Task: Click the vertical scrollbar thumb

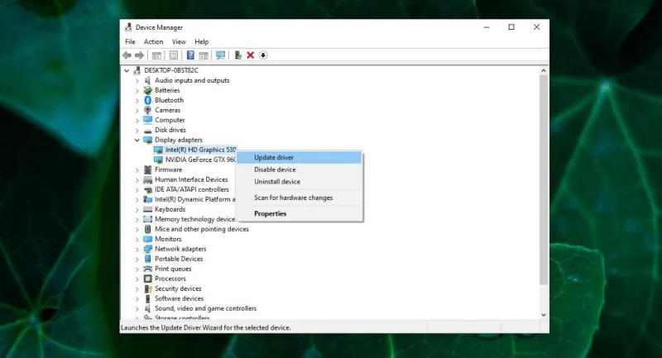Action: [x=544, y=180]
